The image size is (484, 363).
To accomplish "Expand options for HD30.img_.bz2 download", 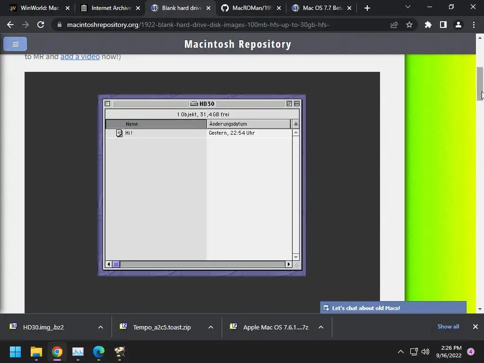I will coord(101,327).
